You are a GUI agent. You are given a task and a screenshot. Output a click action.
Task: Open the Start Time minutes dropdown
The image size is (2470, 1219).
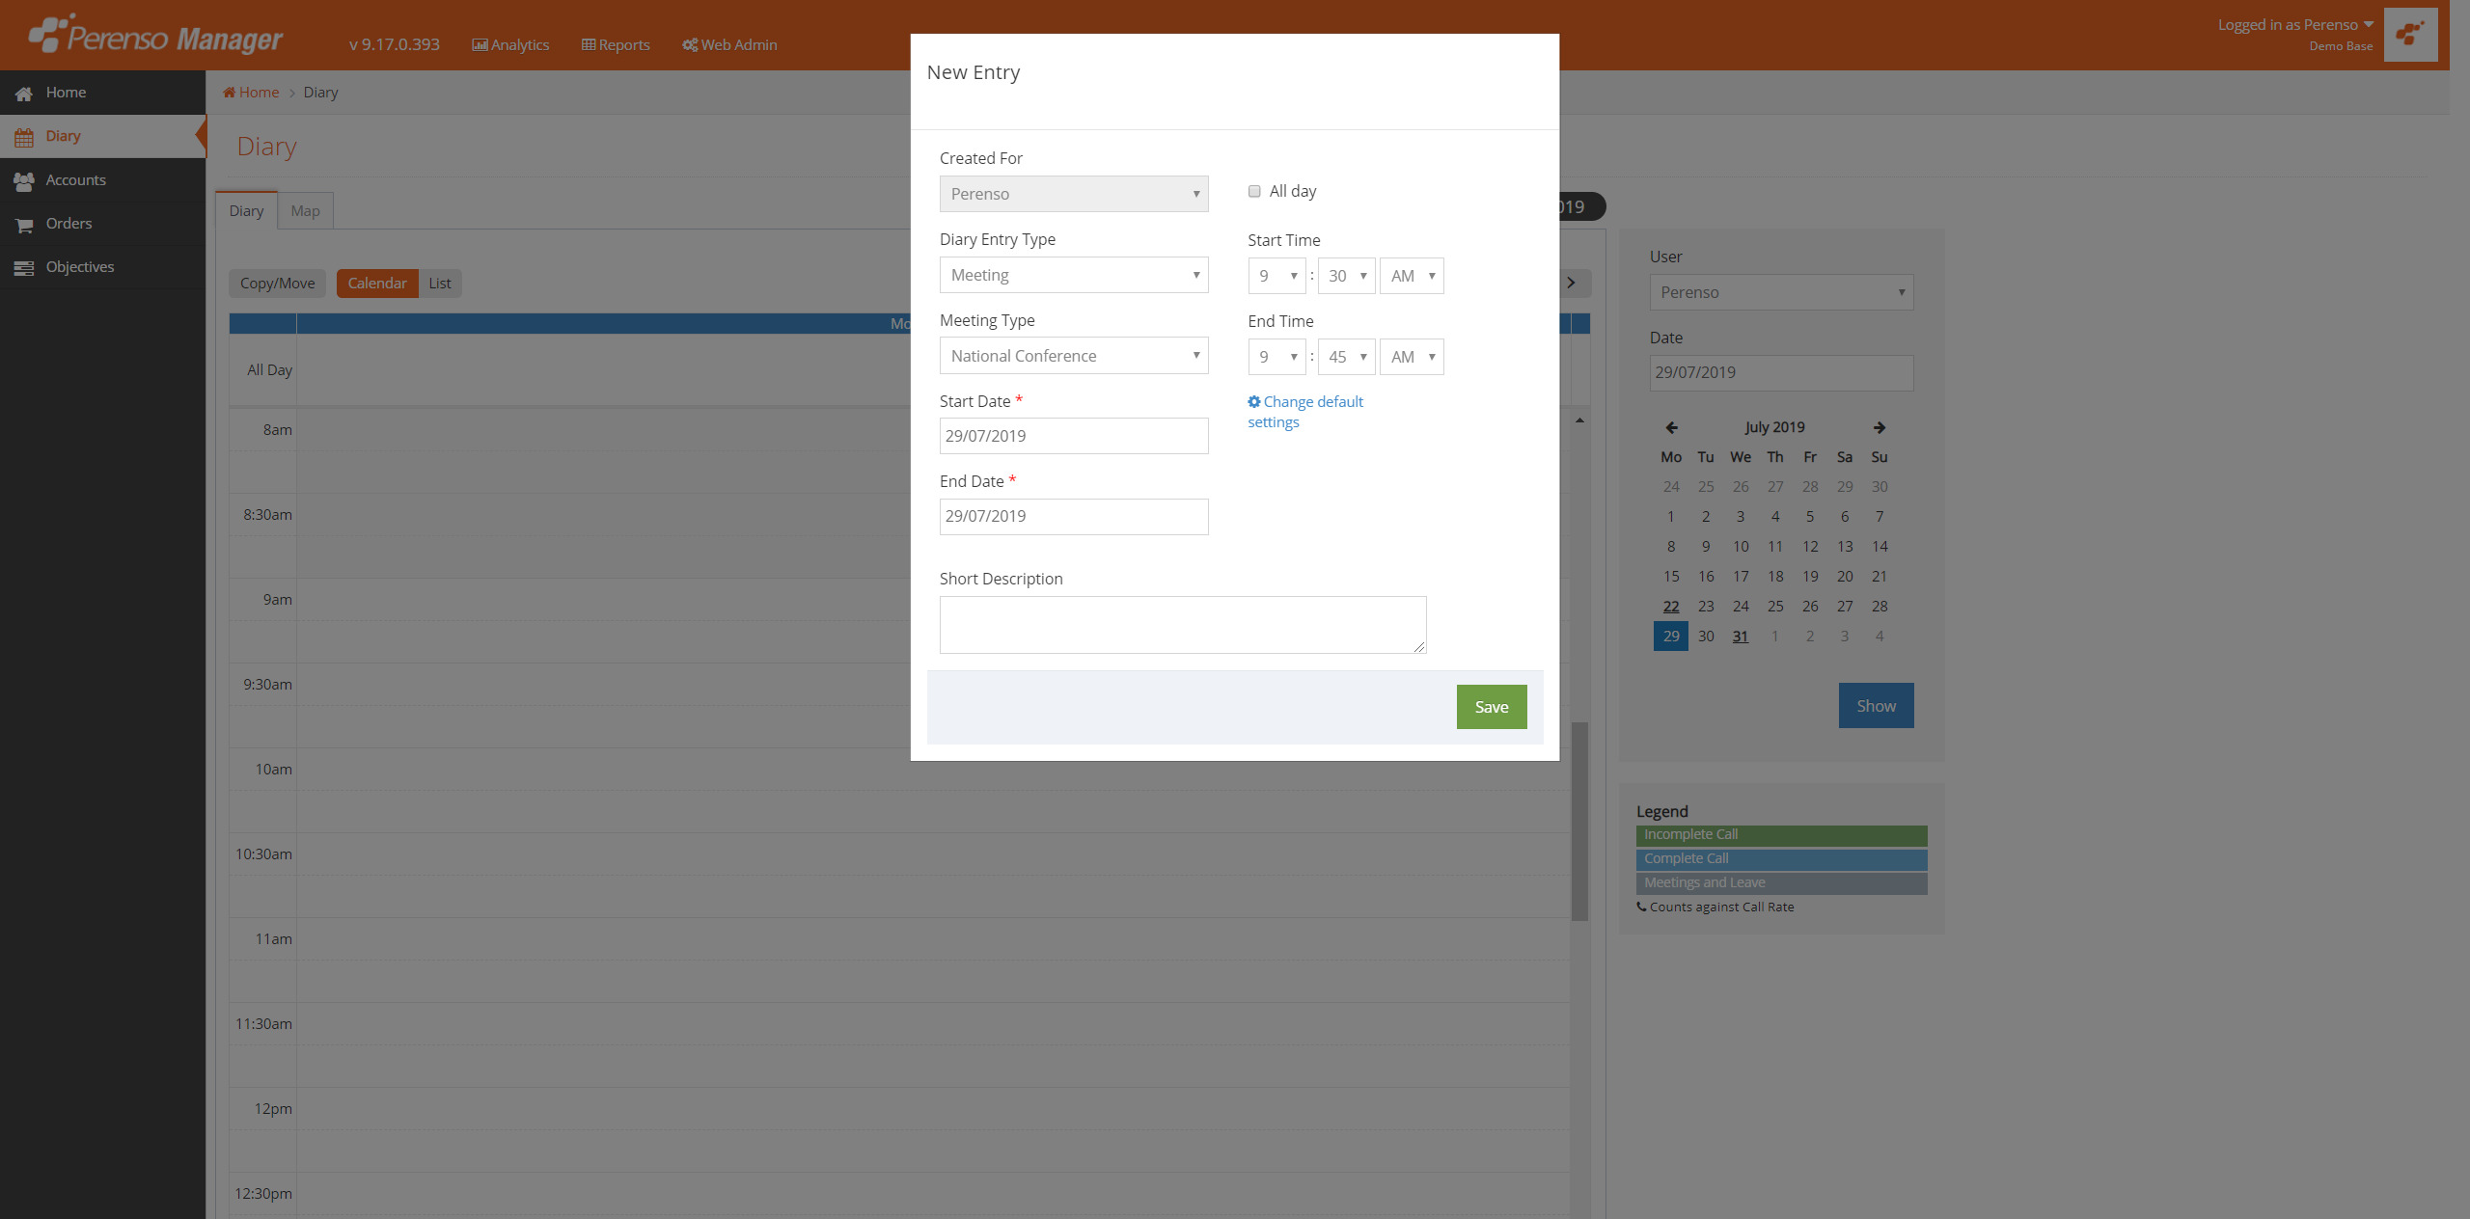pos(1346,276)
